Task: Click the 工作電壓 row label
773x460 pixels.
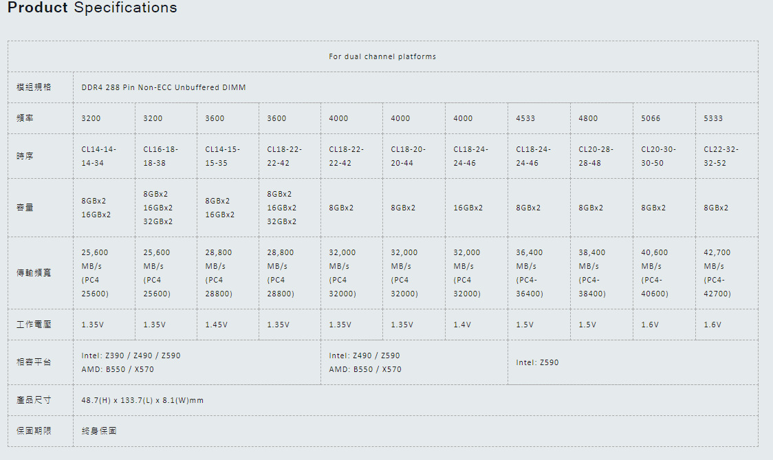Action: point(34,325)
